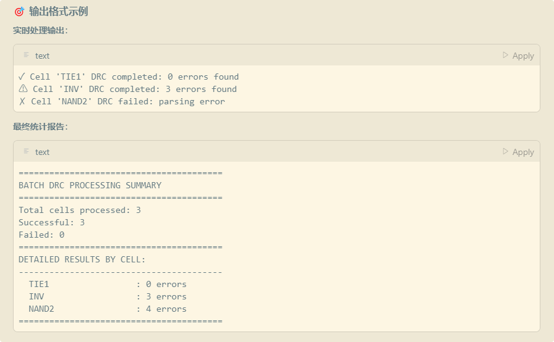Screen dimensions: 554x342
Task: Apply the realtime output code block
Action: [x=518, y=56]
